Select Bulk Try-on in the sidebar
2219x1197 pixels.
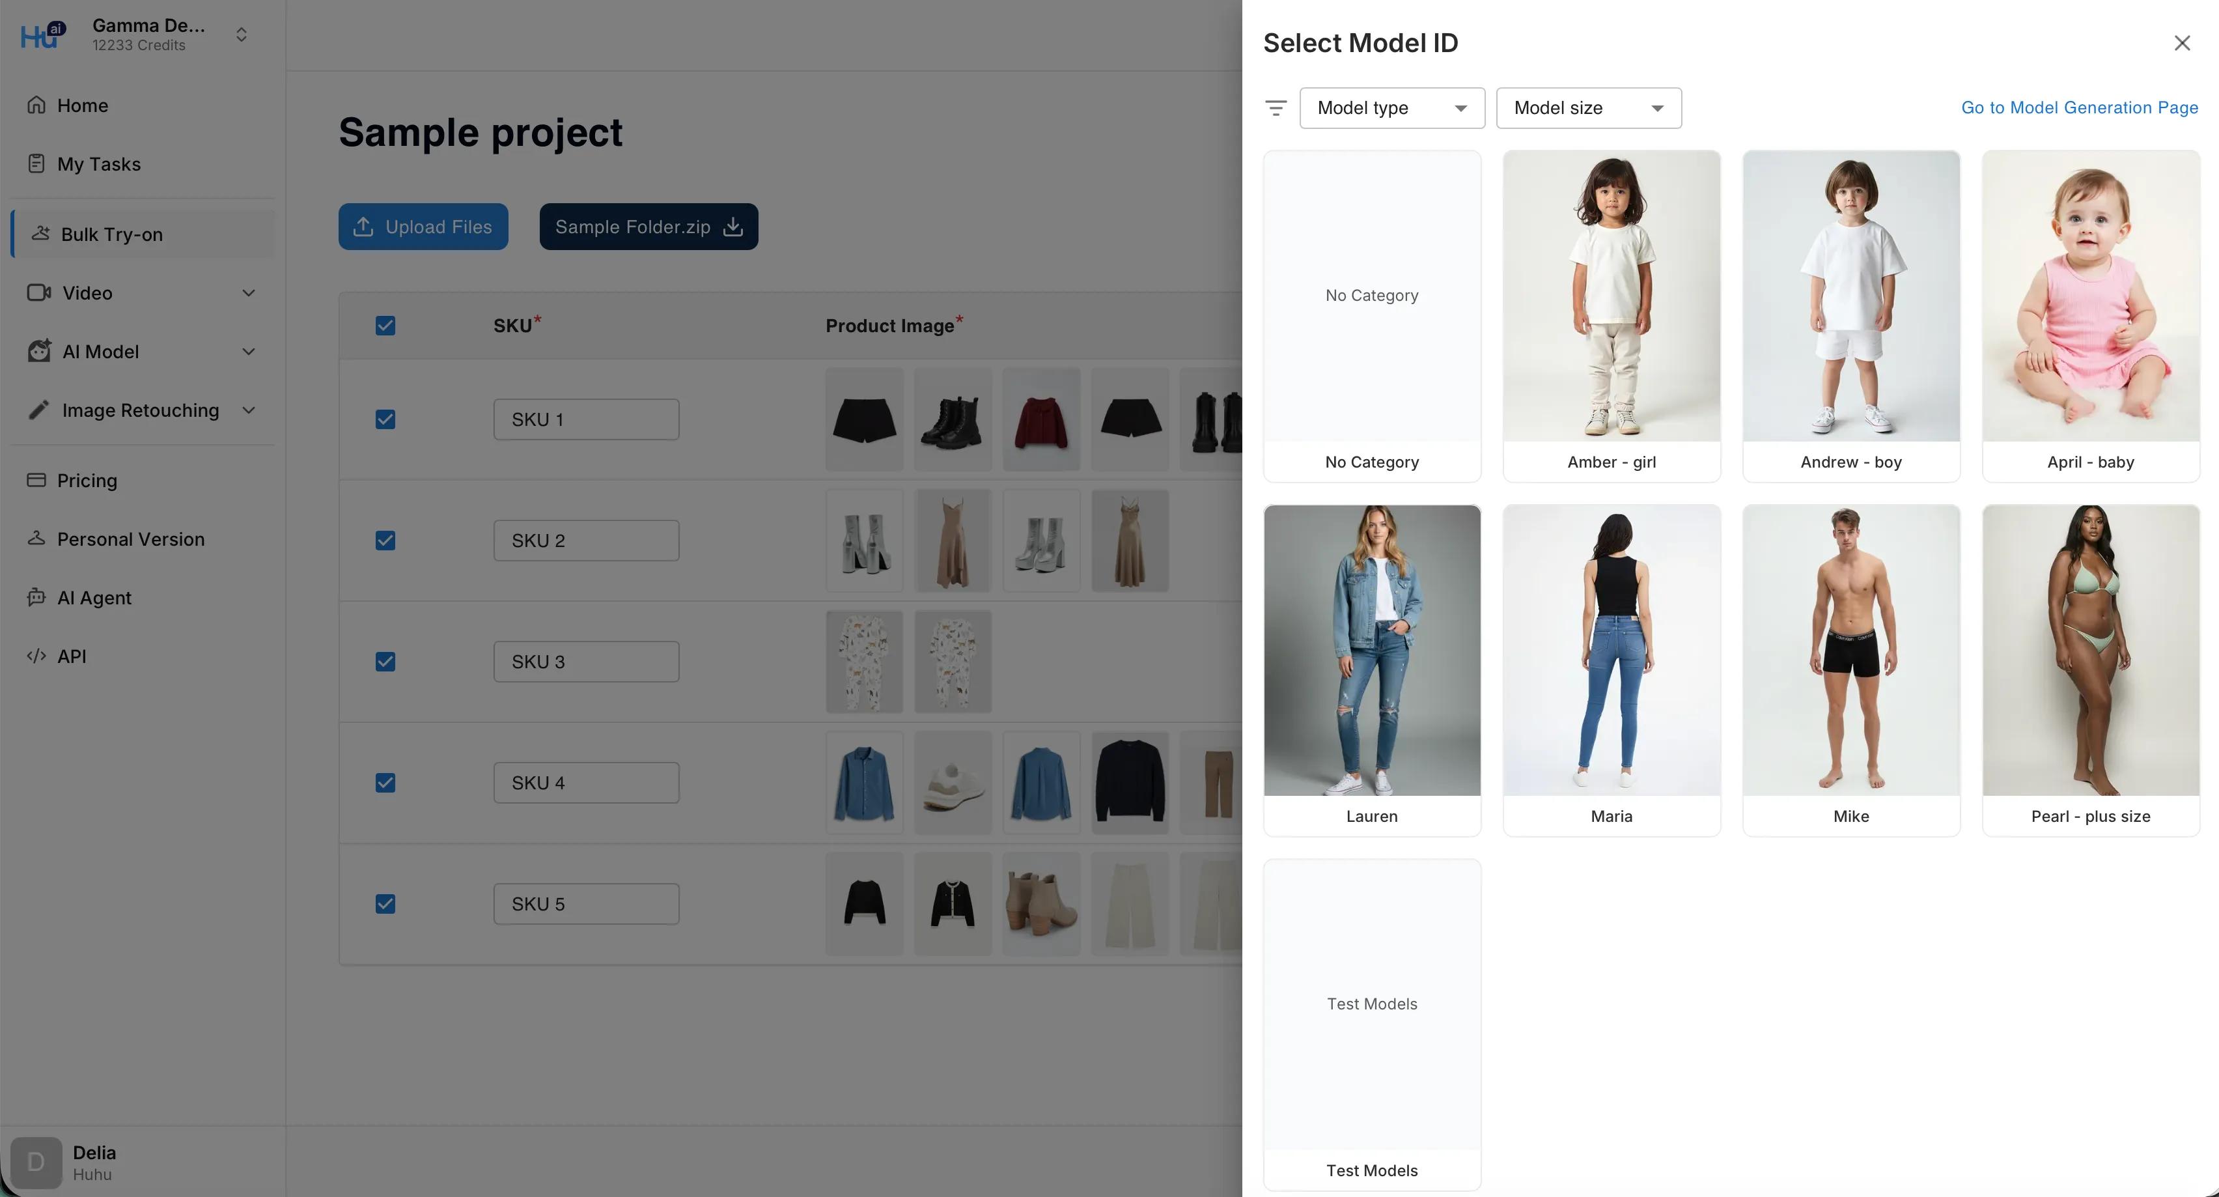pyautogui.click(x=142, y=234)
